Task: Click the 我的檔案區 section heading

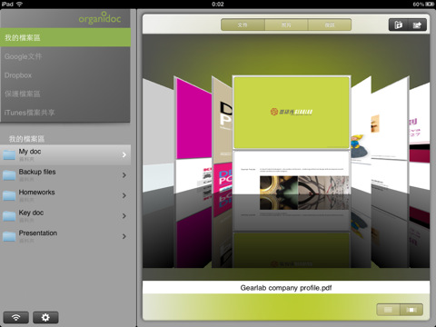Action: (26, 139)
